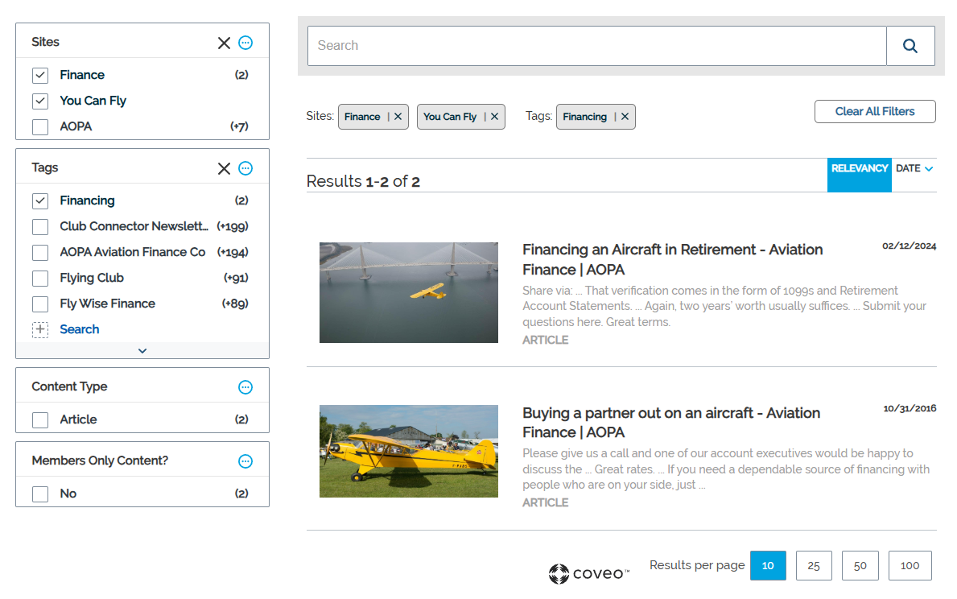Click the Coveo logo
957x599 pixels.
588,573
